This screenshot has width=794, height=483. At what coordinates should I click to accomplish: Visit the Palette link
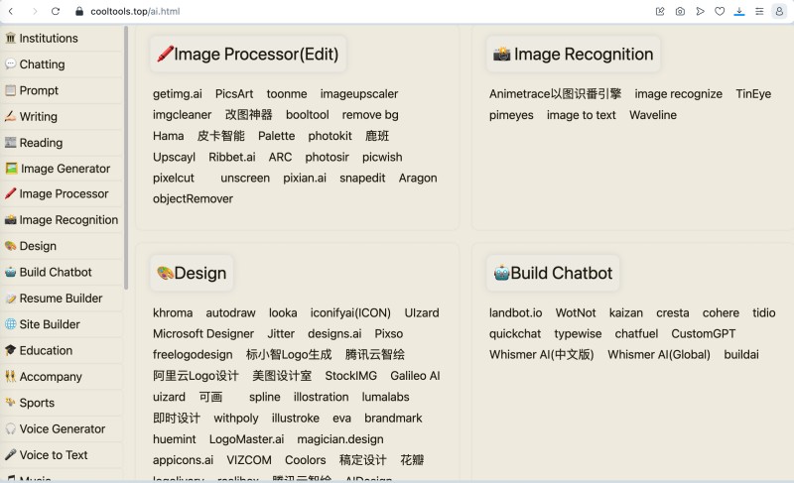click(x=277, y=136)
